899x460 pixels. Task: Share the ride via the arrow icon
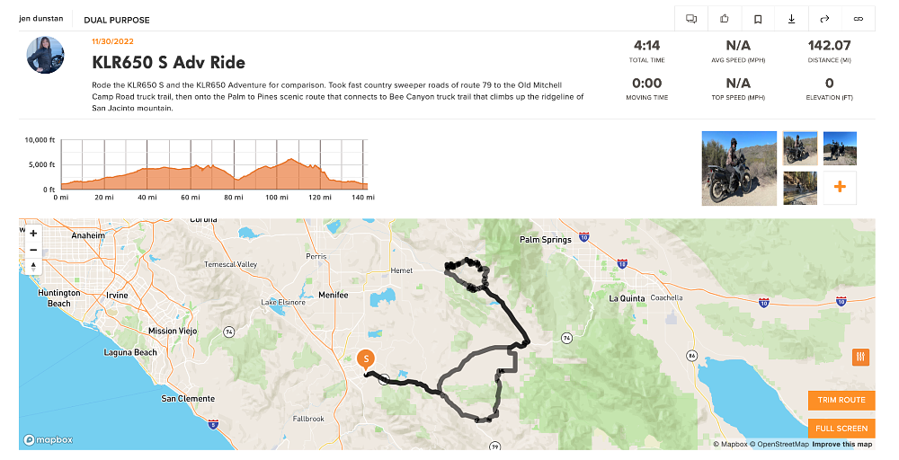(824, 18)
